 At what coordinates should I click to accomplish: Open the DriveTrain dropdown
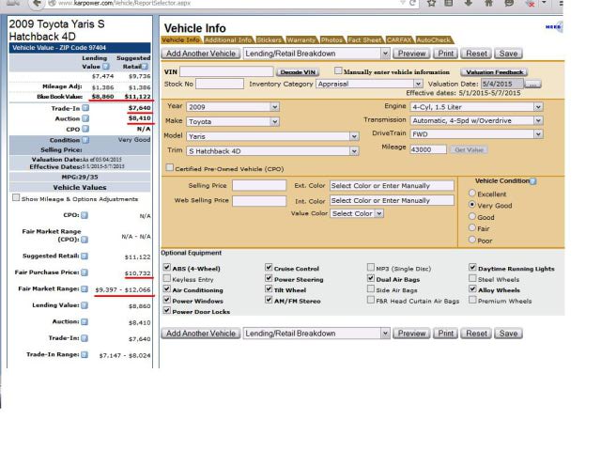(476, 134)
